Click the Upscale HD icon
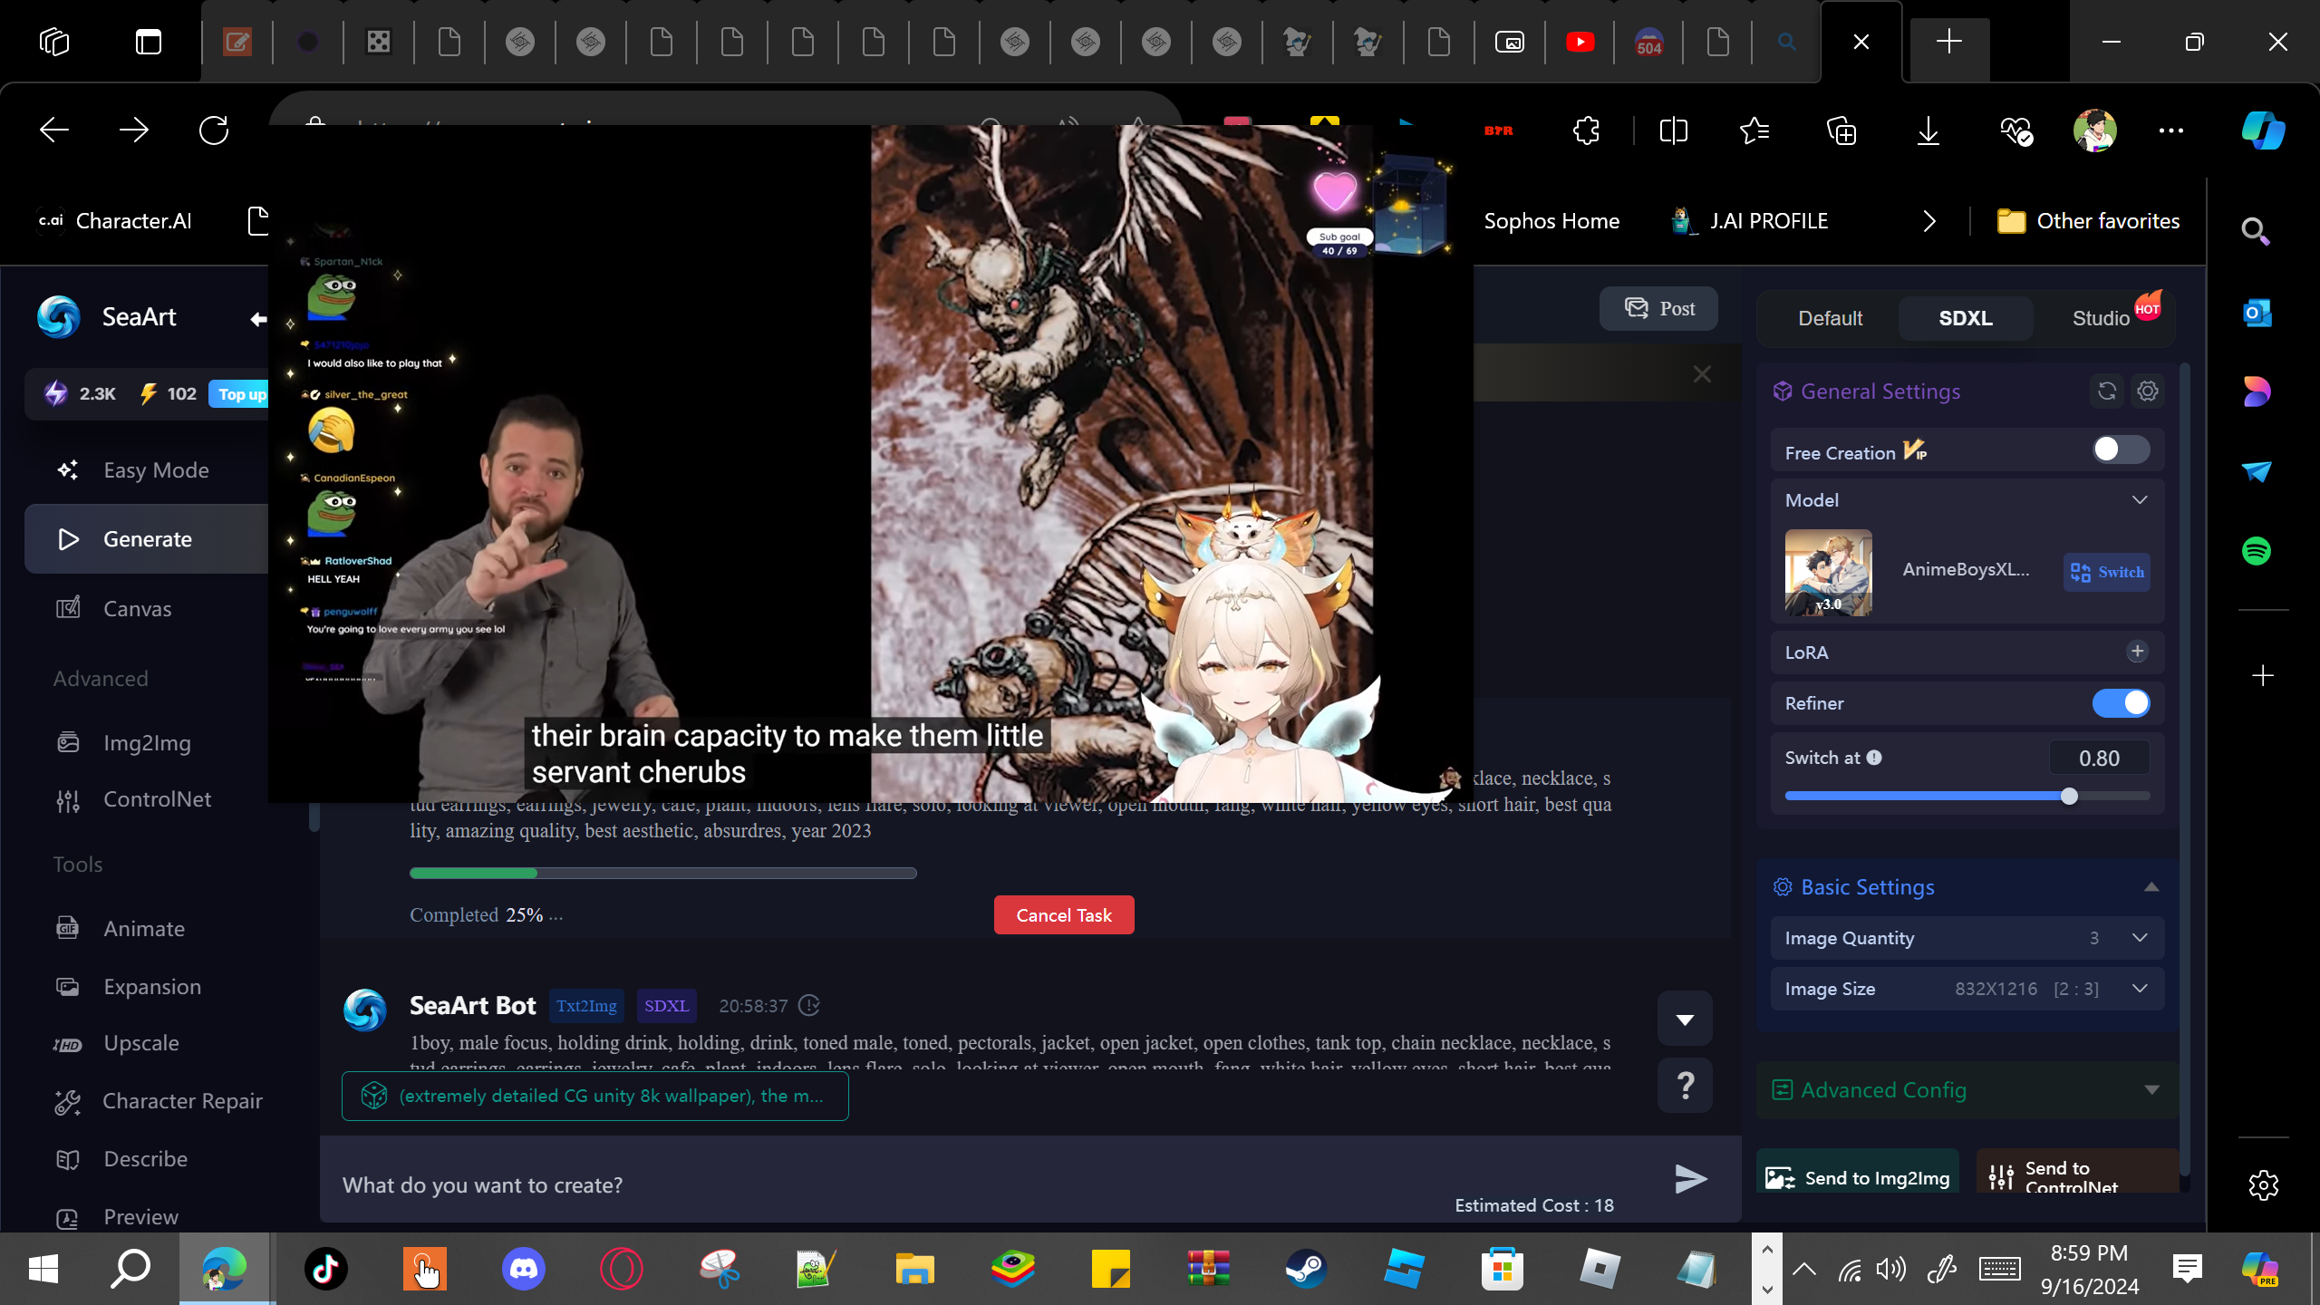Screen dimensions: 2320x1305 click(68, 1044)
